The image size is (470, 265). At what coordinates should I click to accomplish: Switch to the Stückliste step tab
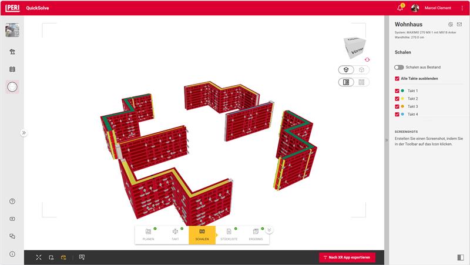point(229,234)
